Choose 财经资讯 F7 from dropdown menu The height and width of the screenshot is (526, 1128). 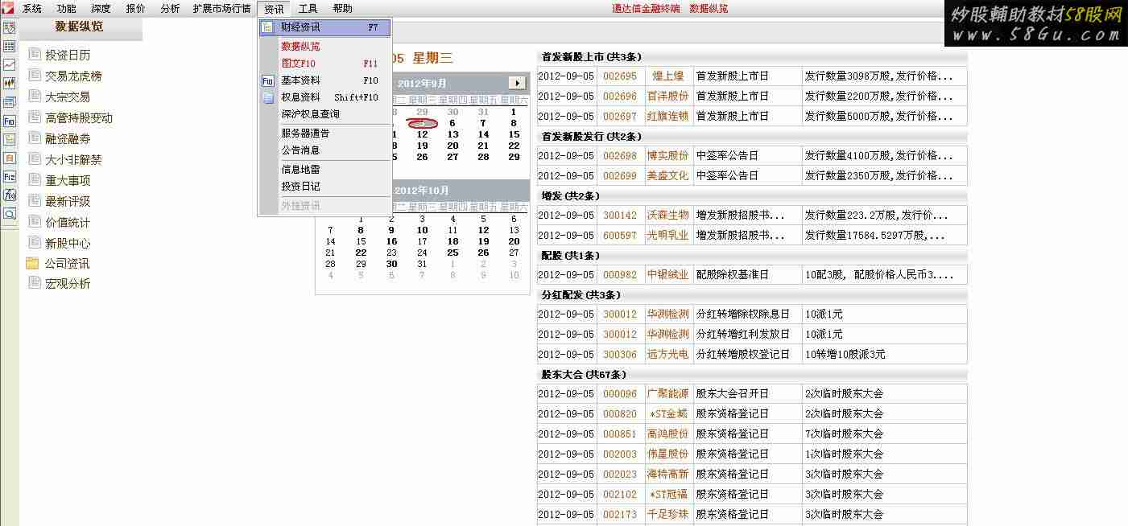[324, 27]
